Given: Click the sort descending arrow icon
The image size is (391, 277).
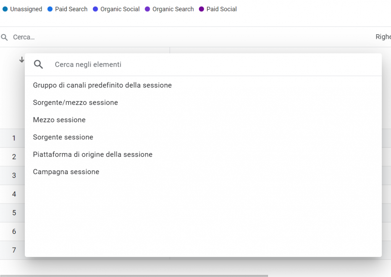Looking at the screenshot, I should click(x=22, y=60).
